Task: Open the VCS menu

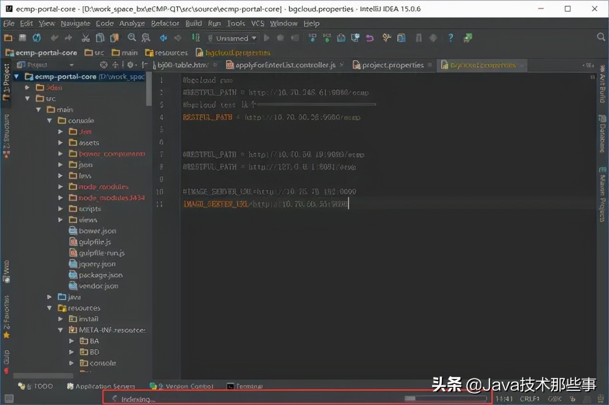Action: 257,23
